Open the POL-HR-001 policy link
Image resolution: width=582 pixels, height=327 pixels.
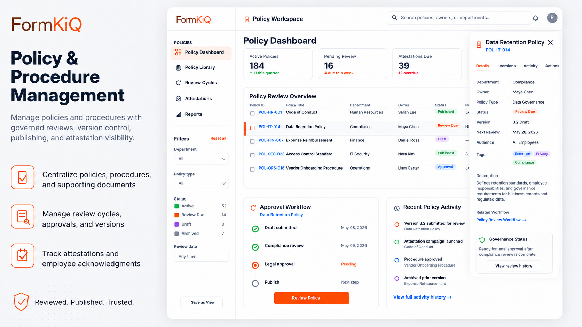pyautogui.click(x=270, y=112)
